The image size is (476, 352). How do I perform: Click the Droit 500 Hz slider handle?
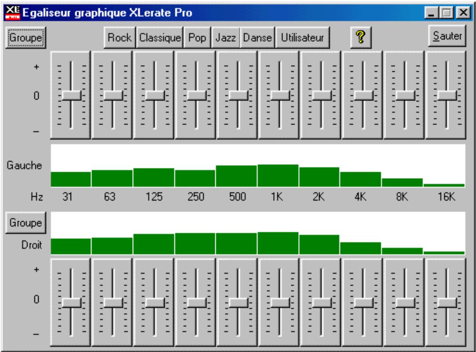pyautogui.click(x=238, y=303)
